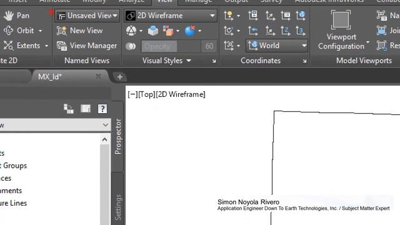
Task: Click the Viewport Configuration button
Action: coord(341,30)
